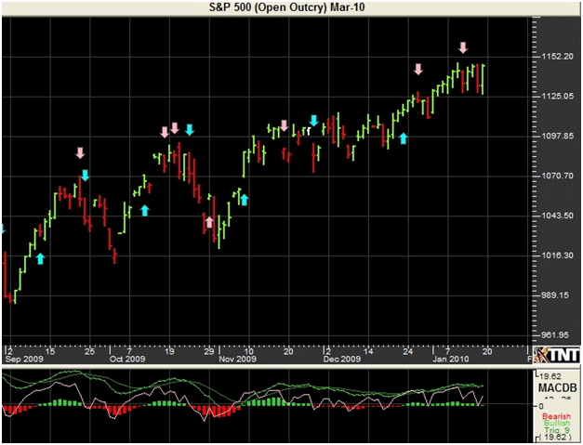Click price label 1016.30
The height and width of the screenshot is (445, 583).
point(558,255)
